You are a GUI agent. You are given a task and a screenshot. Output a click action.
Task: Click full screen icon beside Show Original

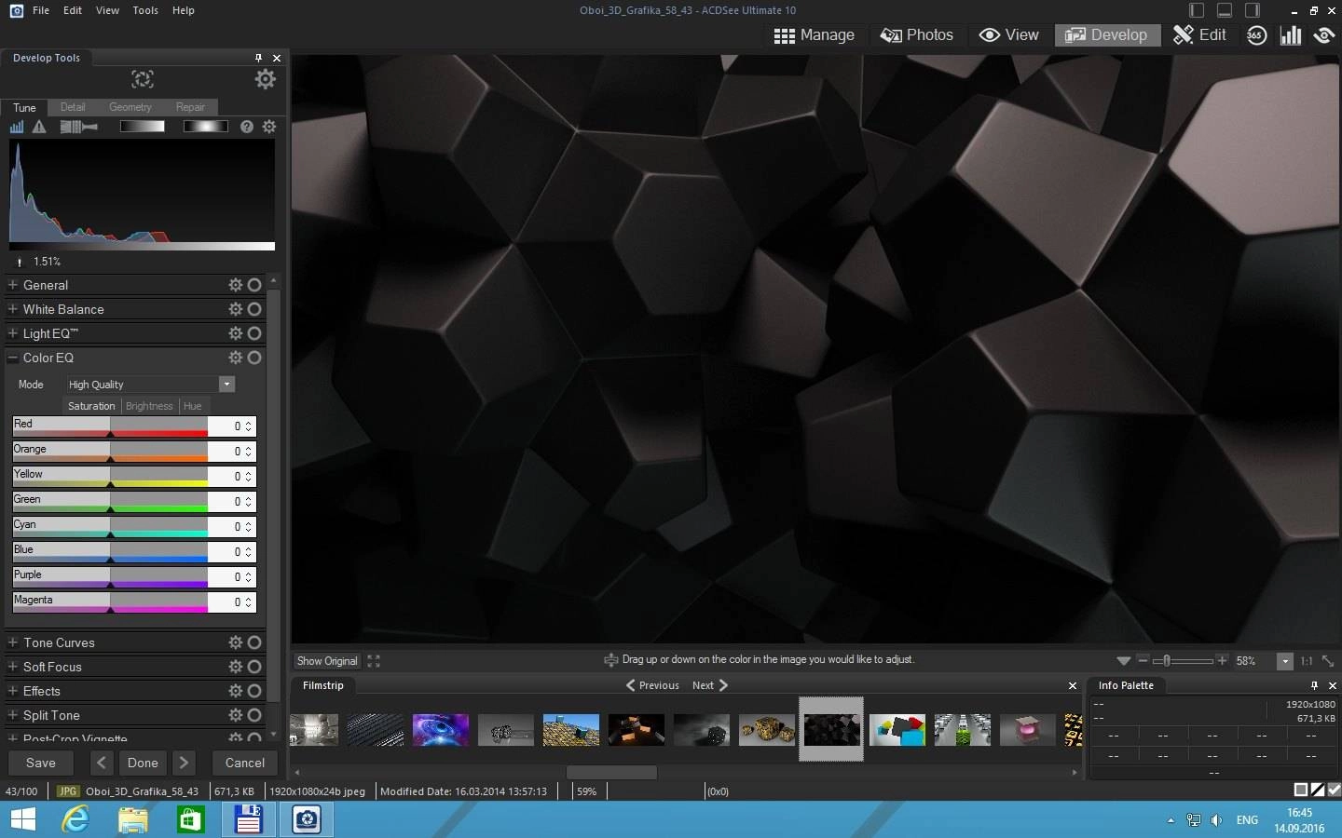[374, 661]
